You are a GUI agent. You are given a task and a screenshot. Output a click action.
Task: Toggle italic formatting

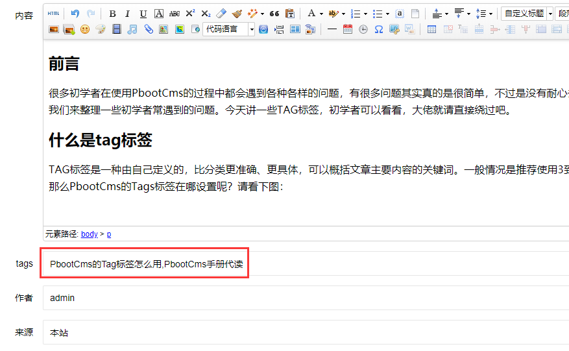(x=128, y=14)
